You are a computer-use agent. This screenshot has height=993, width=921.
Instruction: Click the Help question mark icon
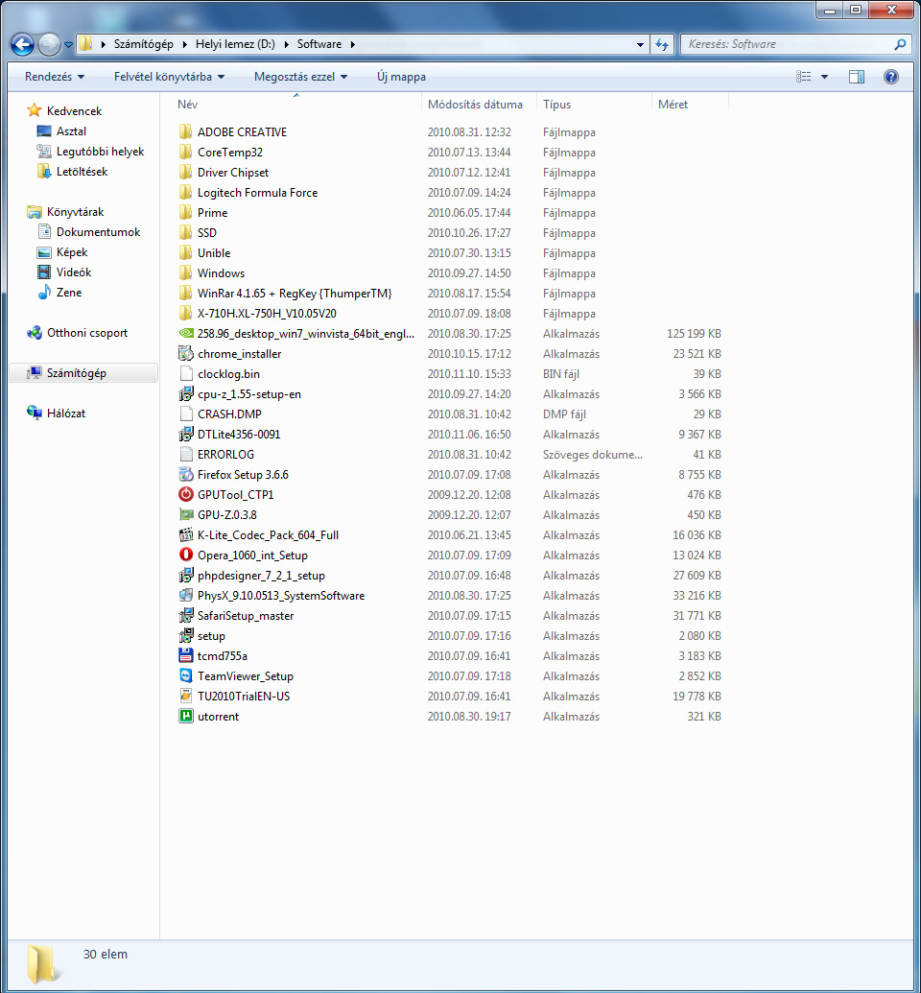890,77
